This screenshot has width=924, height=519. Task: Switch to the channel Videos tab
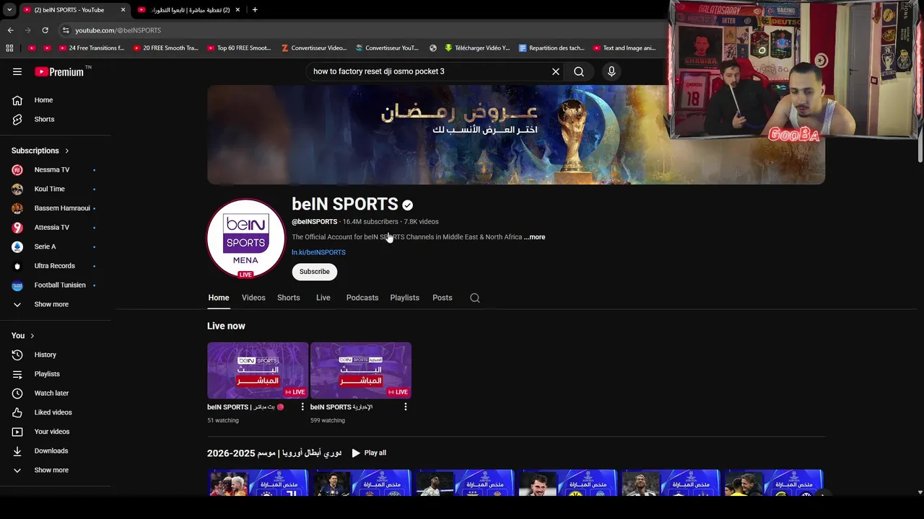tap(253, 298)
